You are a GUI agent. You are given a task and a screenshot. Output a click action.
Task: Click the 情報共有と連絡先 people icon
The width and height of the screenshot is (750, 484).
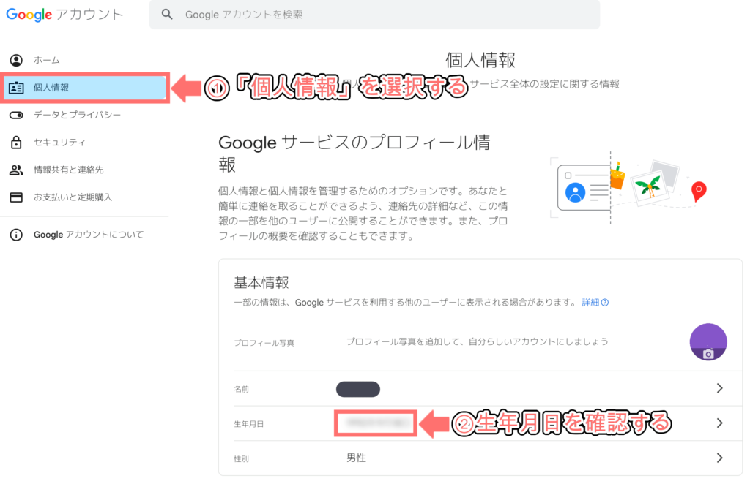tap(16, 170)
